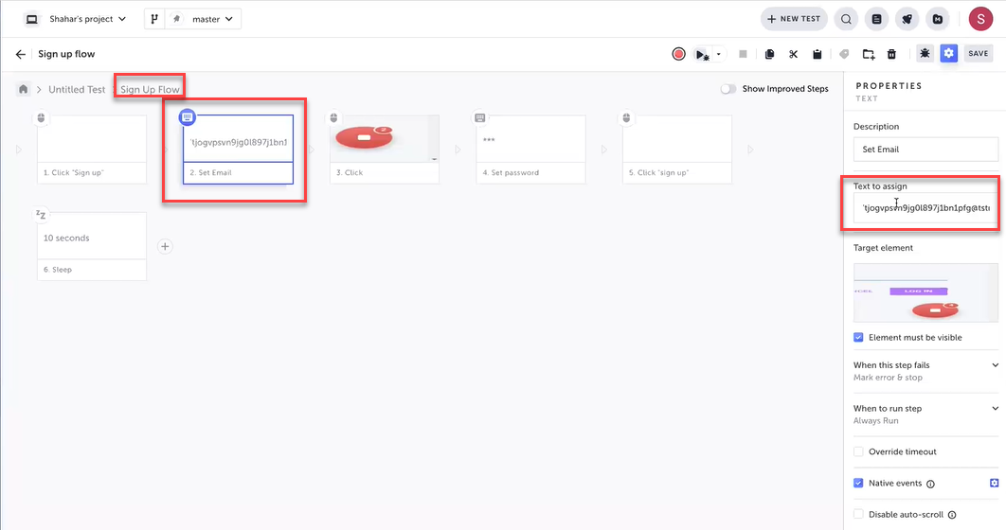The width and height of the screenshot is (1006, 530).
Task: Toggle Element must be visible checkbox
Action: [858, 338]
